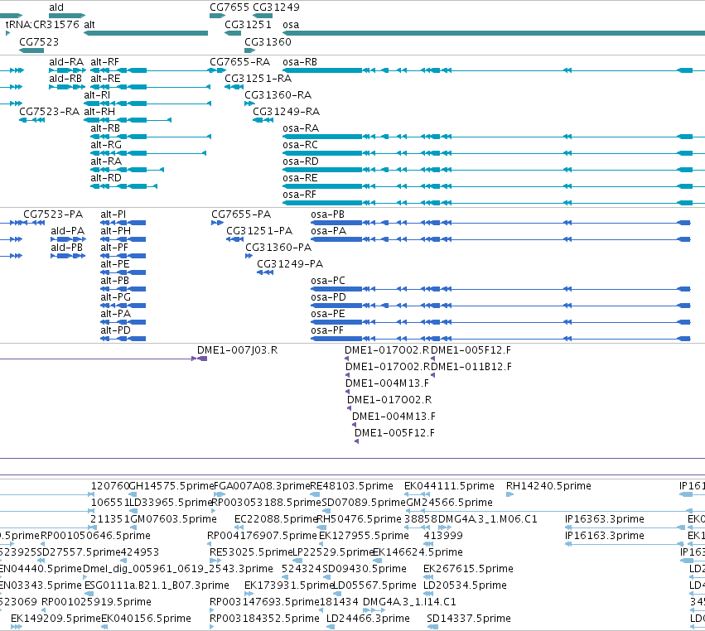The image size is (705, 631).
Task: Select the CG7523-PA protein label
Action: 53,214
